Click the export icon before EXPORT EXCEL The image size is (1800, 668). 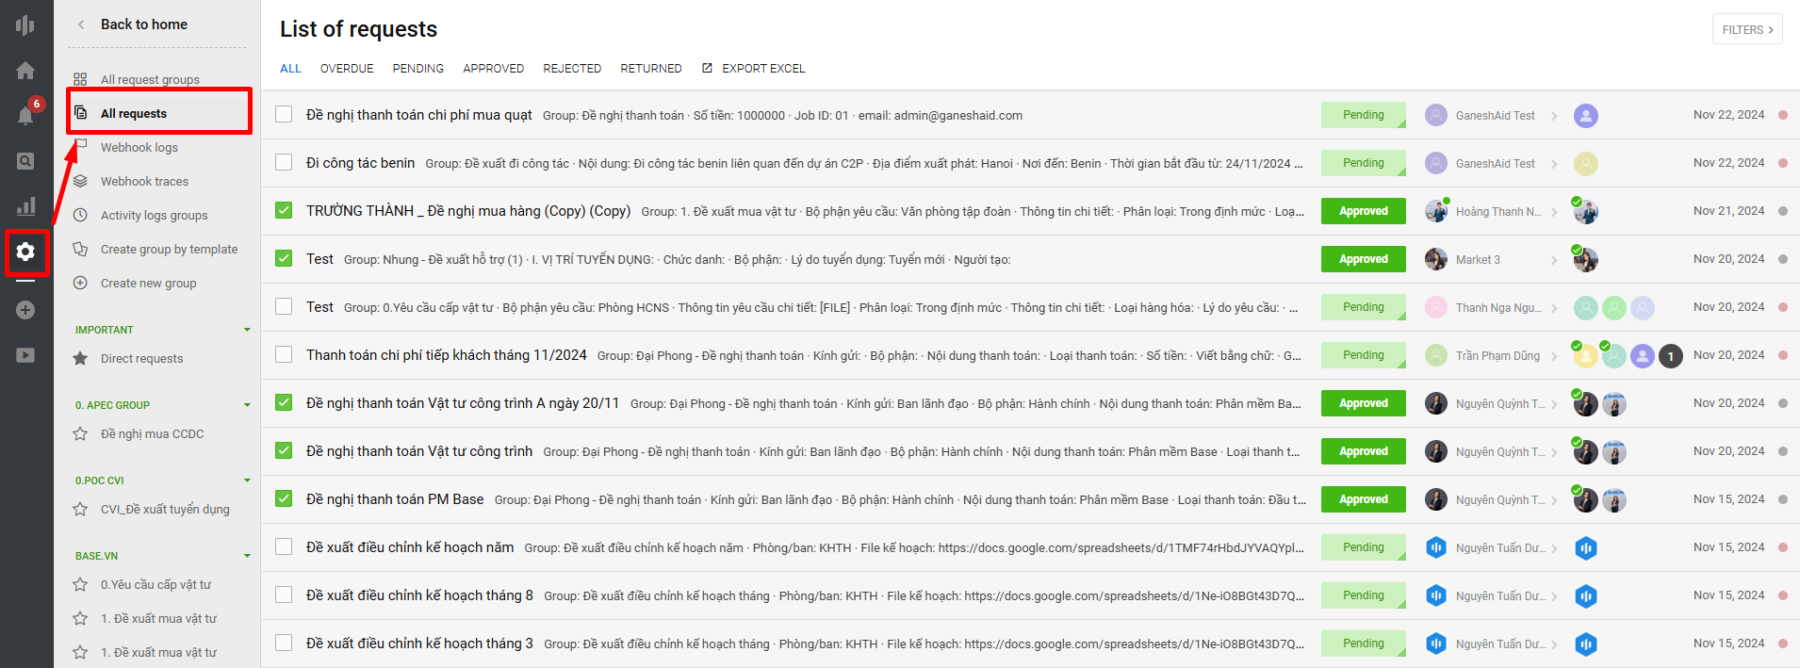tap(707, 68)
